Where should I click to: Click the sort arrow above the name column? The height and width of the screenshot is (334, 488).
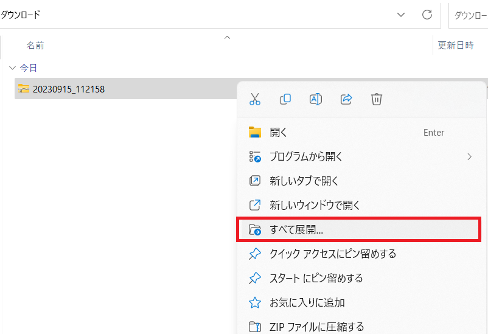click(227, 37)
